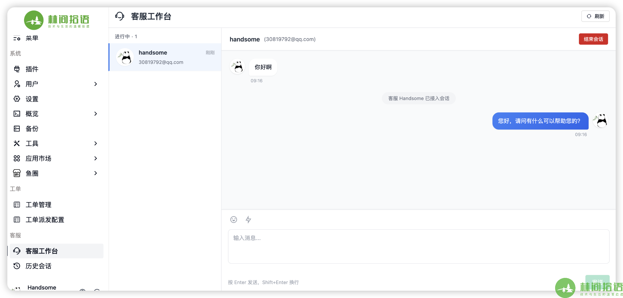The width and height of the screenshot is (623, 298).
Task: Expand the 工具 submenu chevron
Action: pyautogui.click(x=96, y=143)
